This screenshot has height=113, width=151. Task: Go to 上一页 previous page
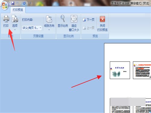[88, 28]
